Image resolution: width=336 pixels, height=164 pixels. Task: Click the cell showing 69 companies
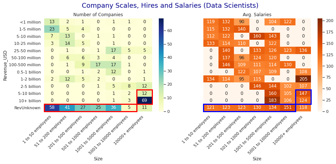point(144,100)
